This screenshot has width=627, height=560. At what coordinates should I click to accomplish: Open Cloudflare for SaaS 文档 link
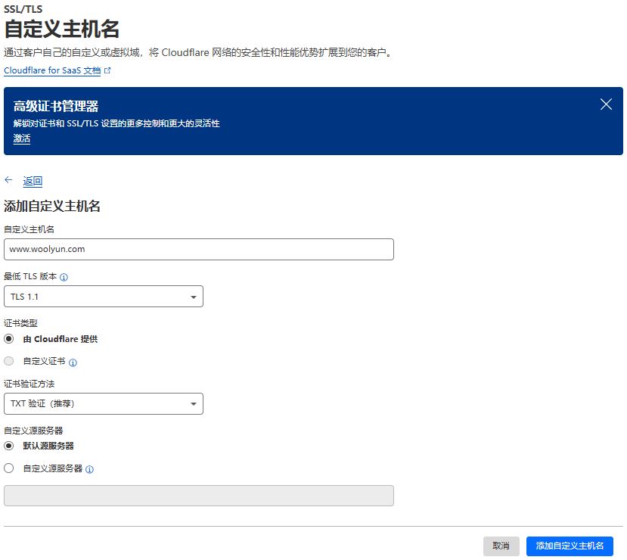point(52,70)
